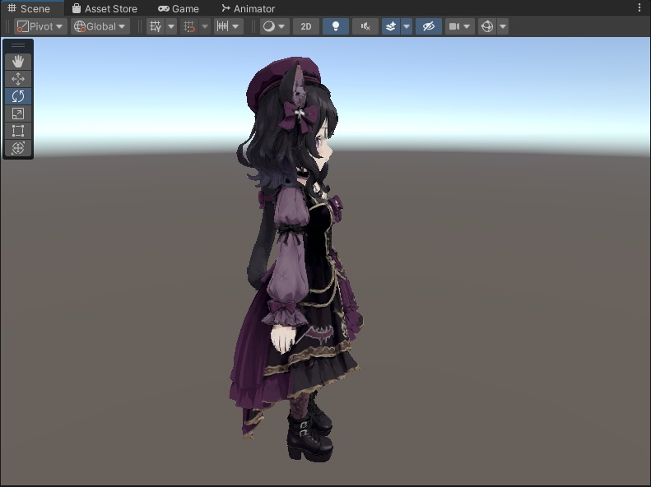Toggle hidden objects scene visibility

tap(429, 26)
